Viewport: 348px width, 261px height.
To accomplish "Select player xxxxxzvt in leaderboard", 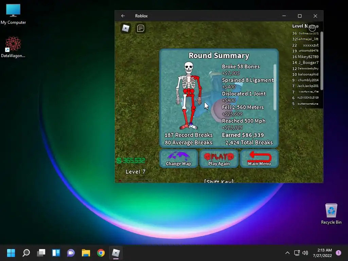I will [x=305, y=45].
